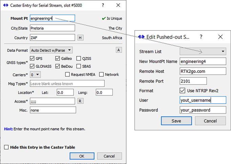231x164 pixels.
Task: Open the Stream List dropdown
Action: tap(203, 52)
